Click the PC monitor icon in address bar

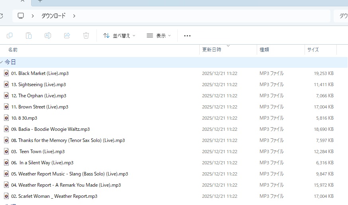click(21, 16)
